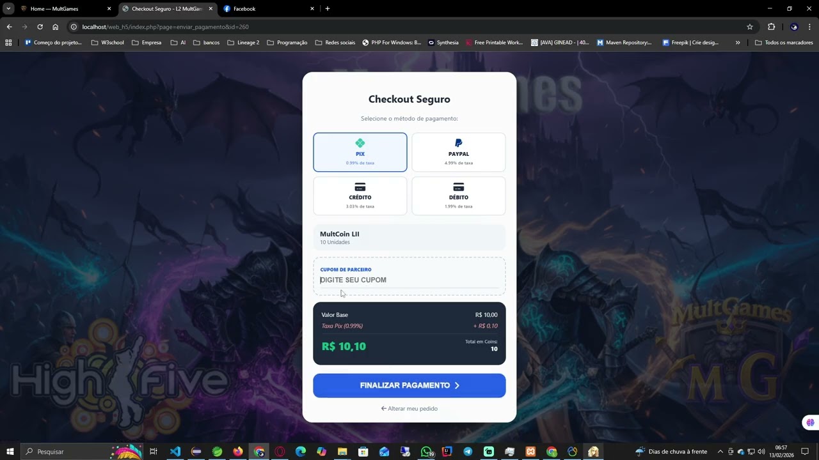Select PayPal payment method
The width and height of the screenshot is (819, 460).
click(459, 152)
